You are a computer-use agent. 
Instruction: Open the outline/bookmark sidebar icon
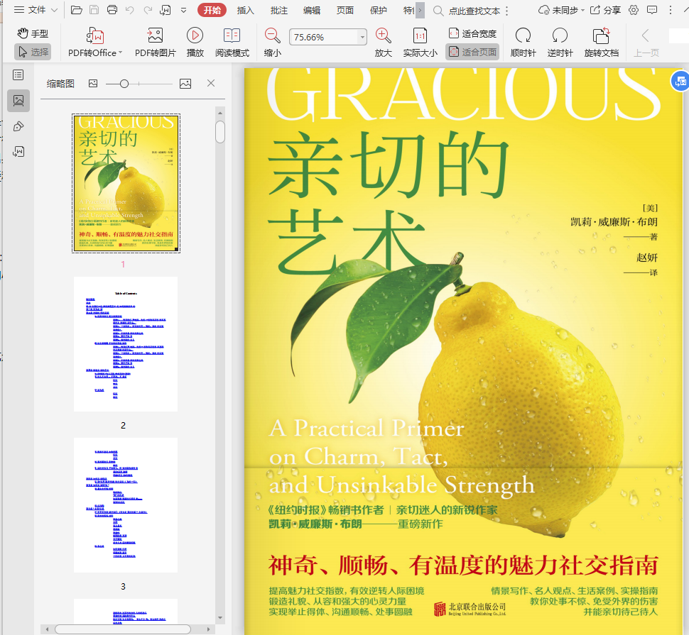point(18,75)
